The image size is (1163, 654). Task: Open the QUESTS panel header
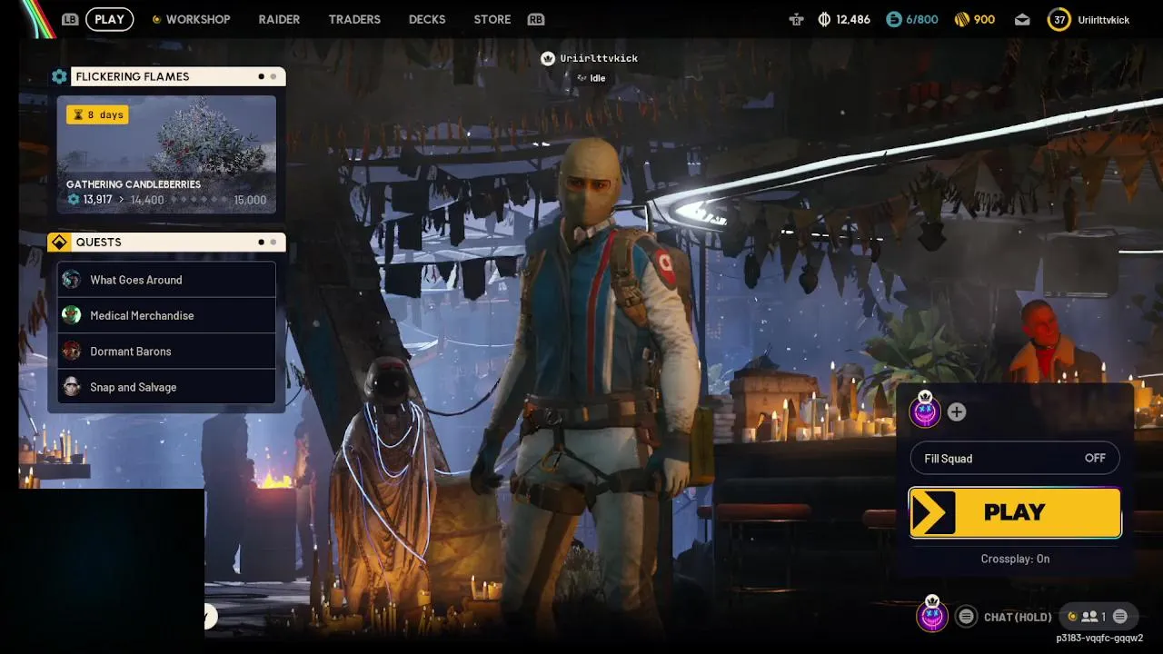(x=177, y=242)
